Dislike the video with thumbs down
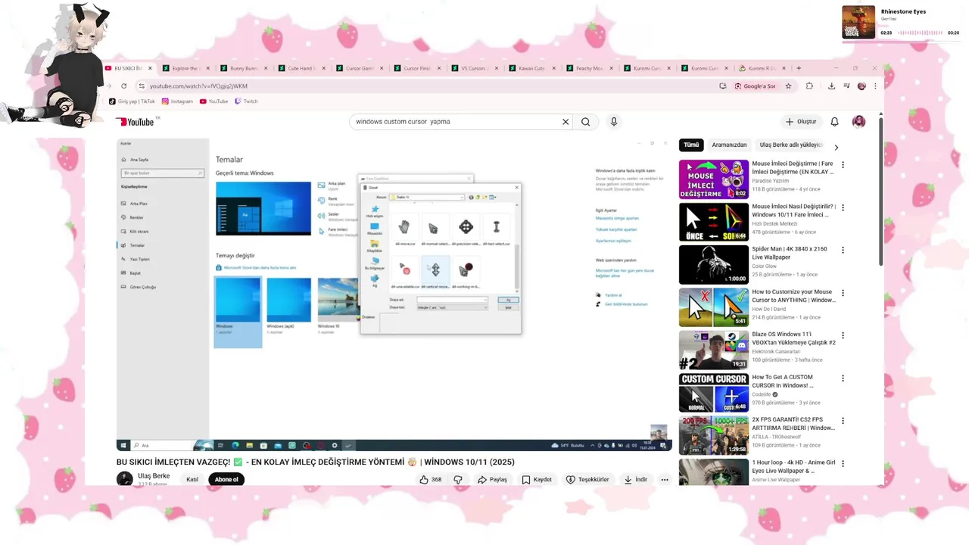Screen dimensions: 969x545 458,479
